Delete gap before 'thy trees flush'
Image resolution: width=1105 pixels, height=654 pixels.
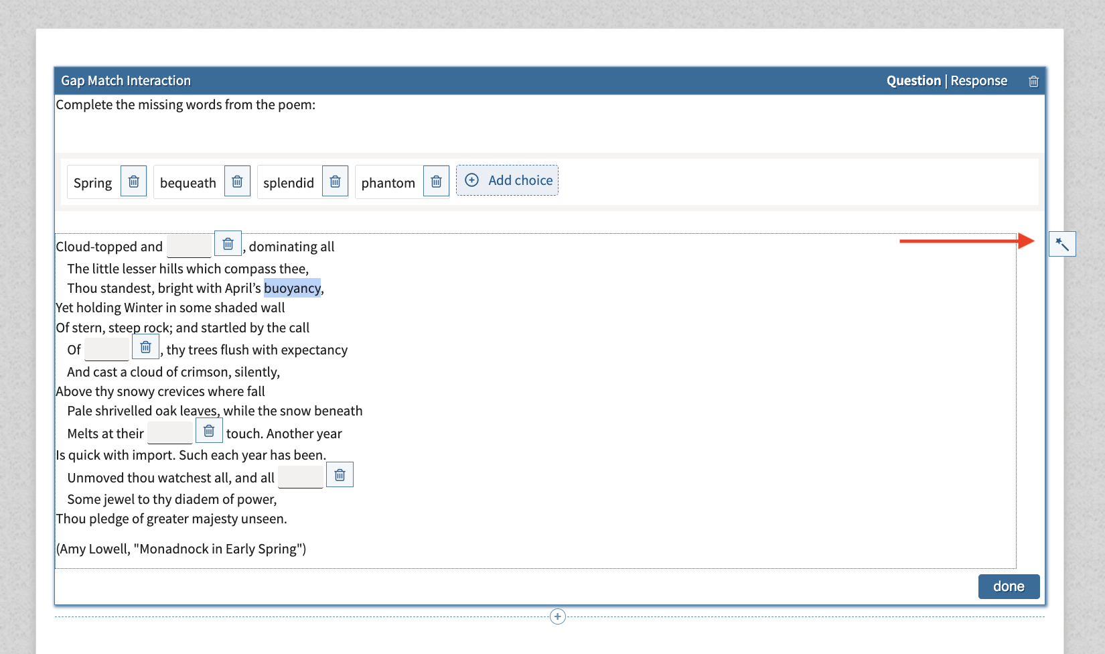click(x=145, y=347)
